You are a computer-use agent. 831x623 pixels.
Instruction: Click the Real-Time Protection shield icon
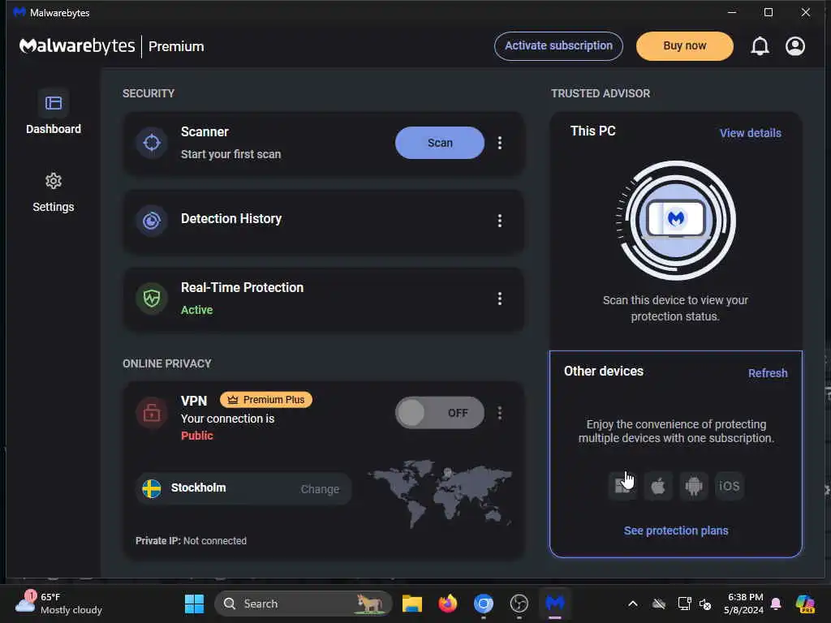pyautogui.click(x=152, y=299)
